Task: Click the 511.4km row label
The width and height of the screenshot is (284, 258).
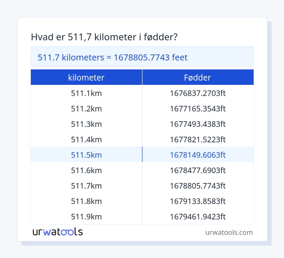Action: tap(86, 139)
